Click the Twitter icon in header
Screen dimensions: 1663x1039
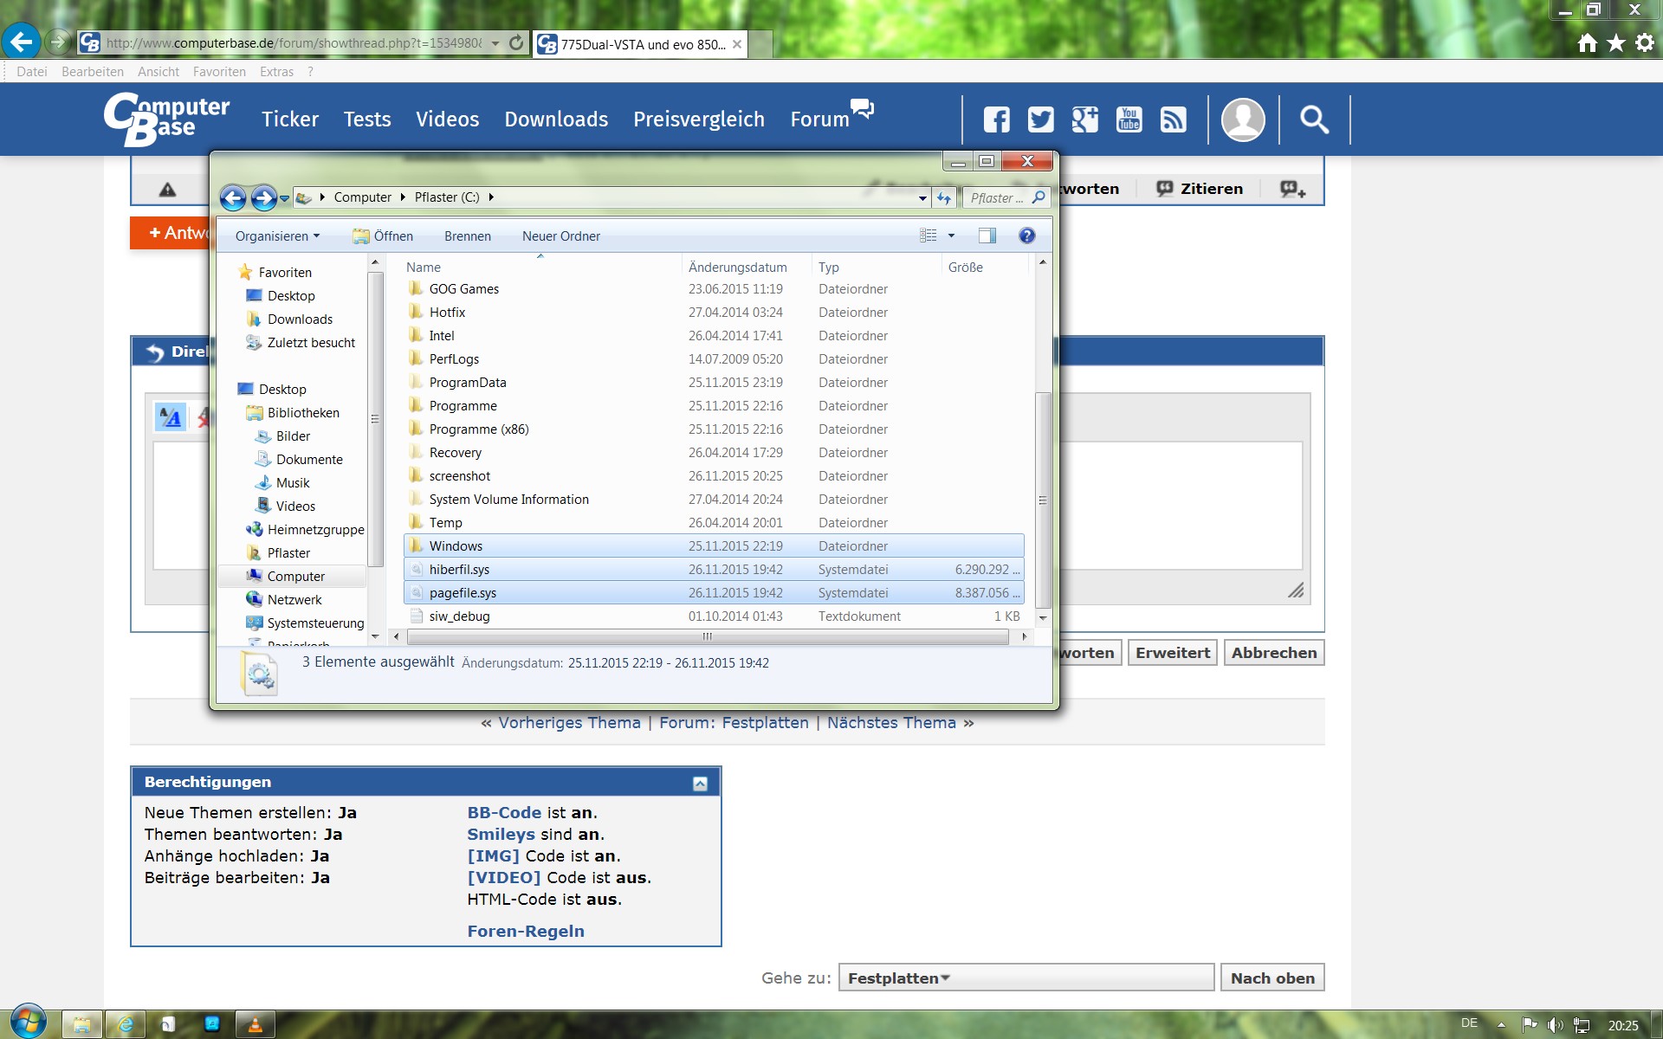pos(1040,119)
